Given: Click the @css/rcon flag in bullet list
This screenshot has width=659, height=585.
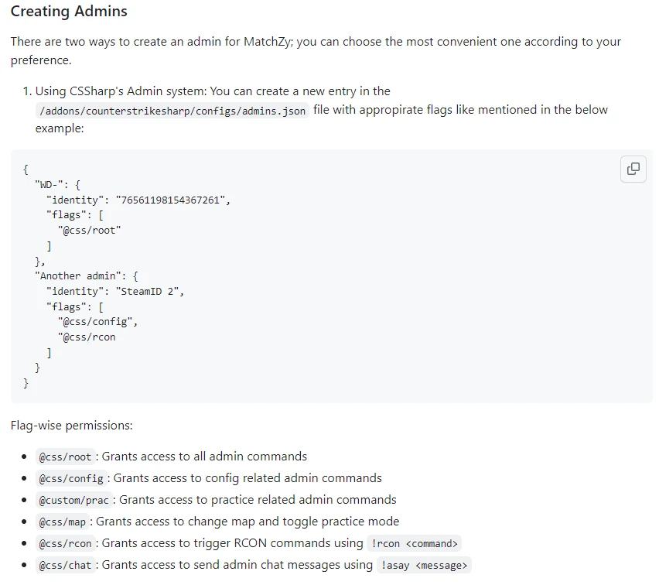Looking at the screenshot, I should [x=66, y=544].
